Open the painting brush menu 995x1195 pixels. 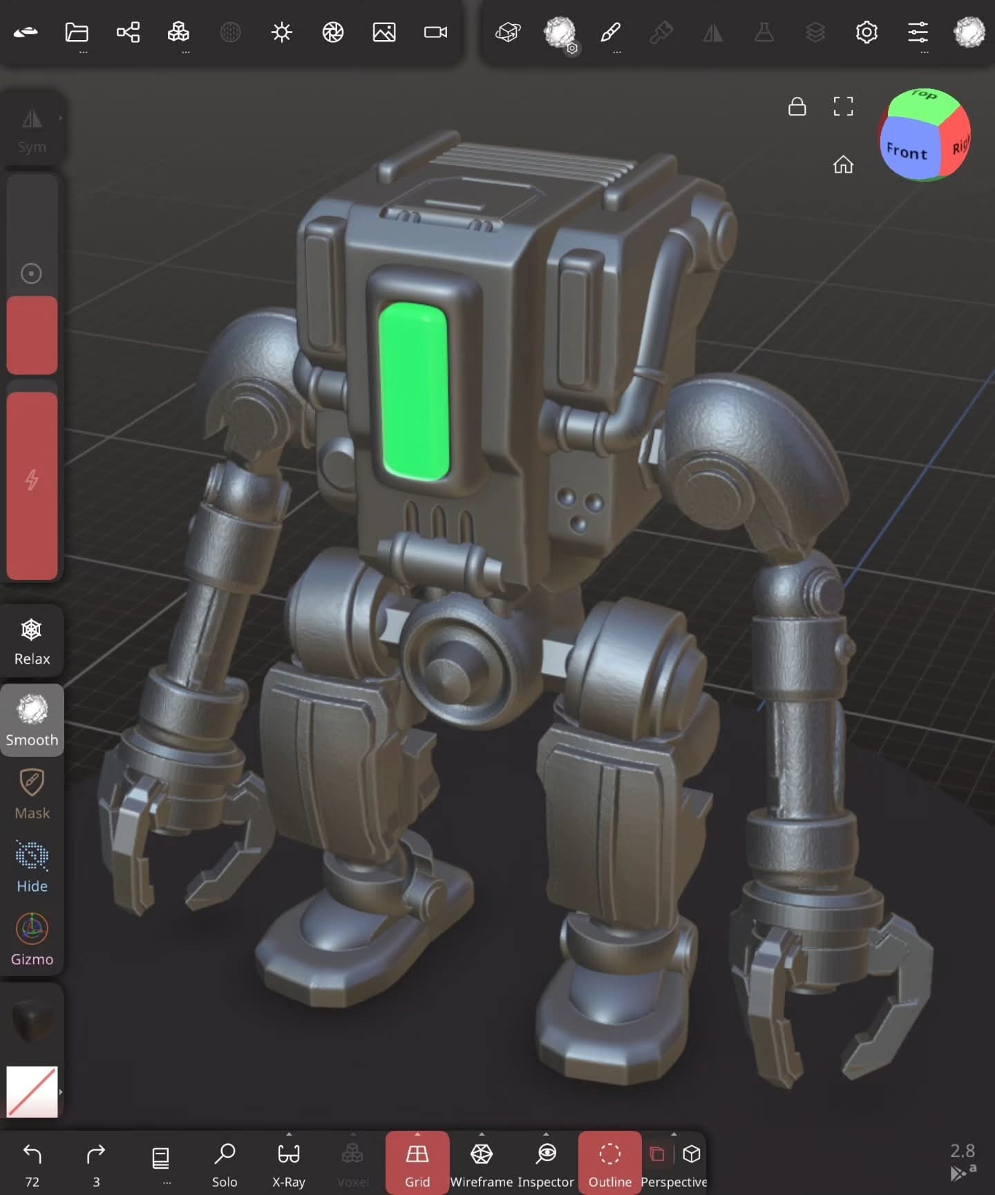(610, 32)
